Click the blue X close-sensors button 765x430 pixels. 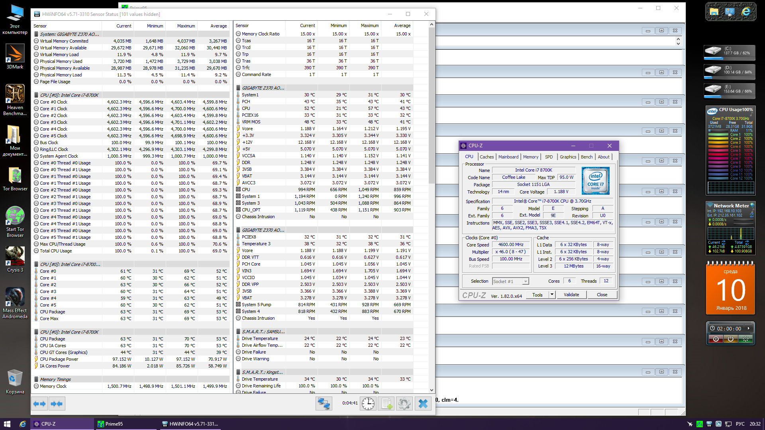(x=423, y=404)
